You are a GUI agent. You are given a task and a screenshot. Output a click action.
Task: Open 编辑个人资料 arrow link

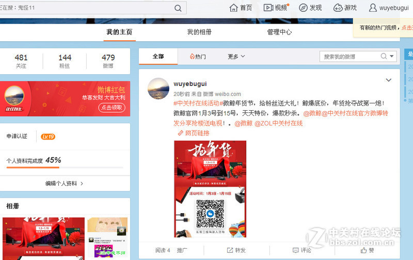coord(64,183)
